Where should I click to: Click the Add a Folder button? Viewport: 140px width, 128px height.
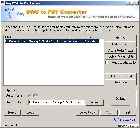121,44
